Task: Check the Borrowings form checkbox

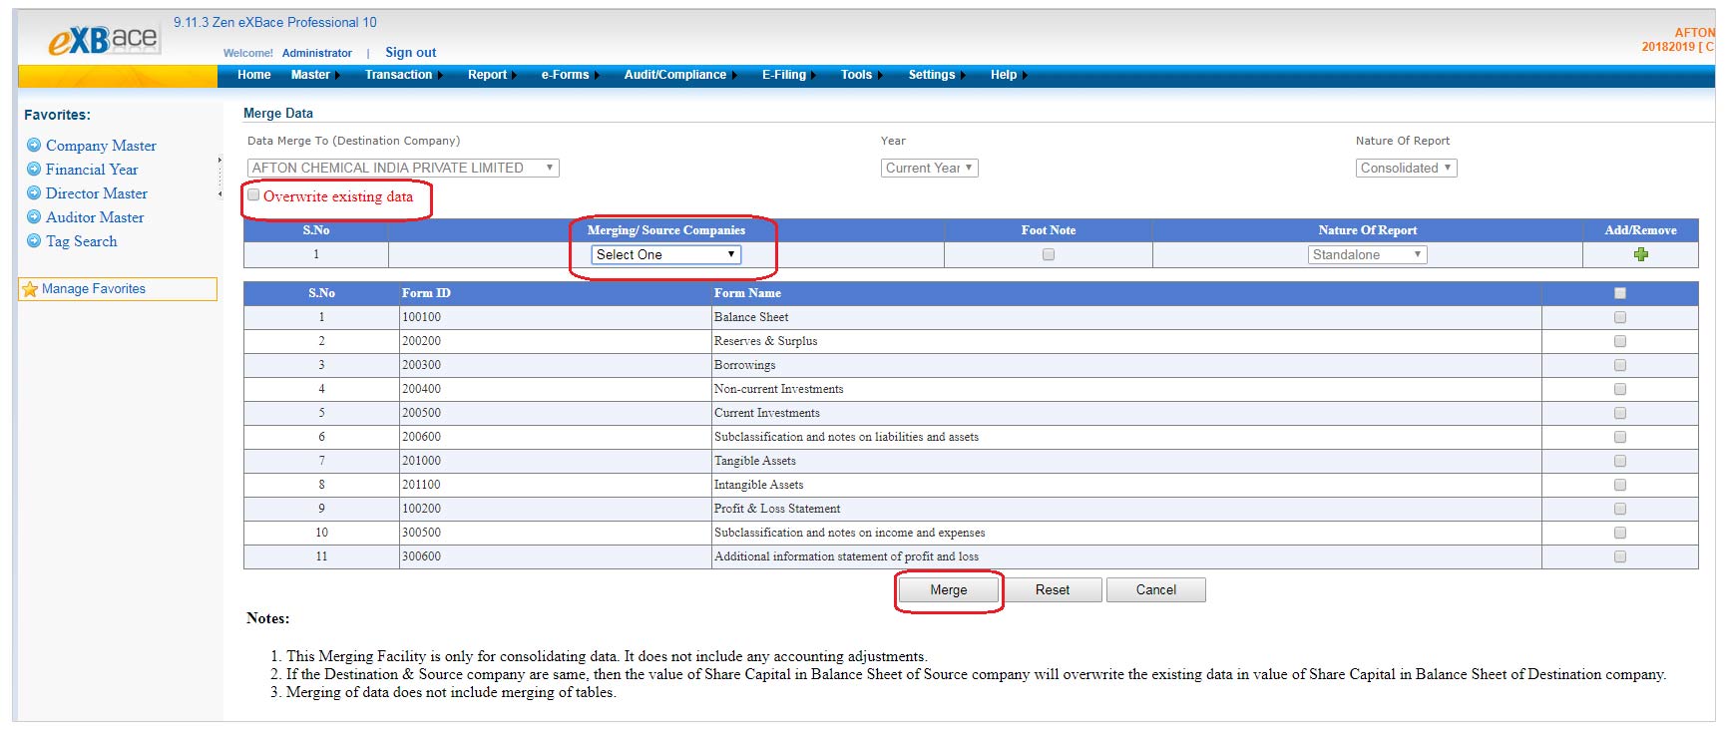Action: pyautogui.click(x=1619, y=365)
